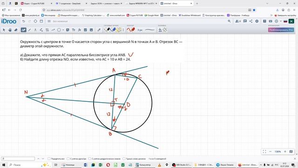Select the straight line tool
Screen dimensions: 298x168
[29, 30]
